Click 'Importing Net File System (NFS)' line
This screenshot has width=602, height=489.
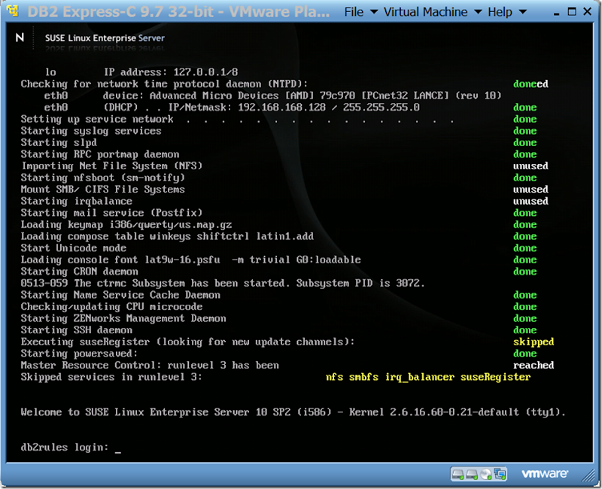point(111,166)
